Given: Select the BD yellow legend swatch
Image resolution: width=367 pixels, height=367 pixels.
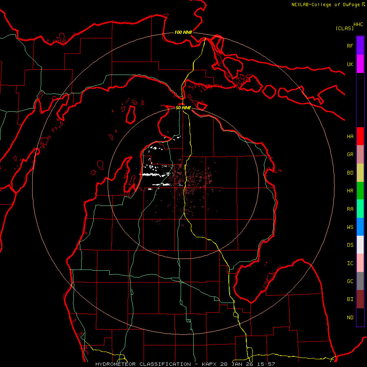Looking at the screenshot, I should click(x=360, y=172).
